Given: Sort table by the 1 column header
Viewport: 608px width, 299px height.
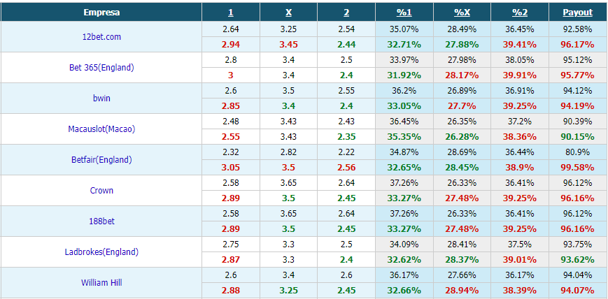Looking at the screenshot, I should tap(231, 13).
